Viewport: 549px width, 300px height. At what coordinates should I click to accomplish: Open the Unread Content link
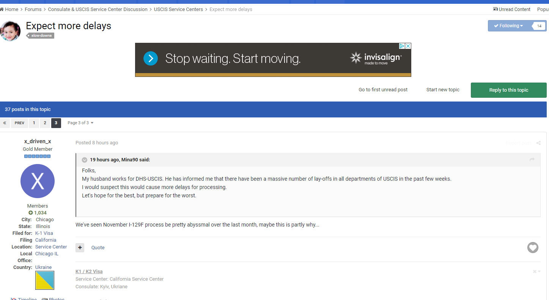[511, 9]
